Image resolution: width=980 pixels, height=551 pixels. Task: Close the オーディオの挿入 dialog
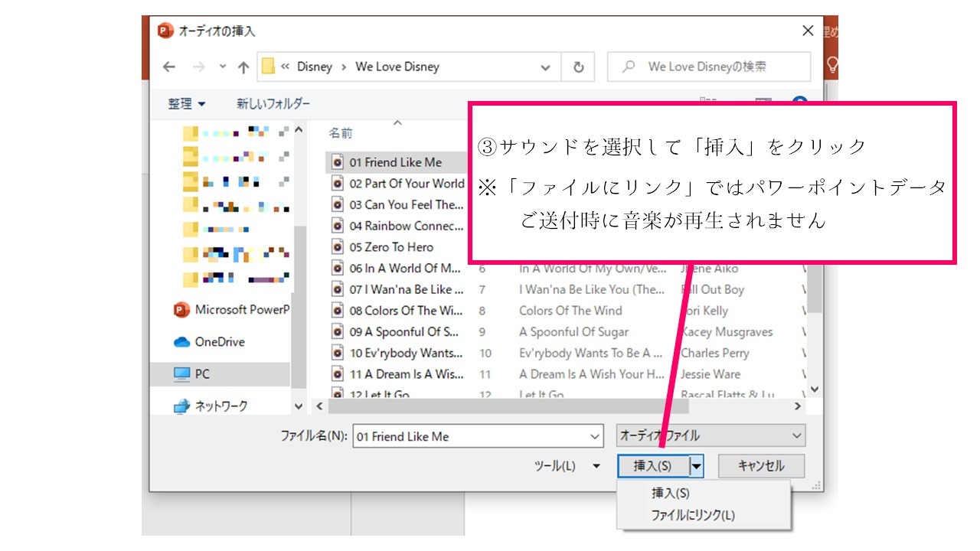[x=808, y=31]
